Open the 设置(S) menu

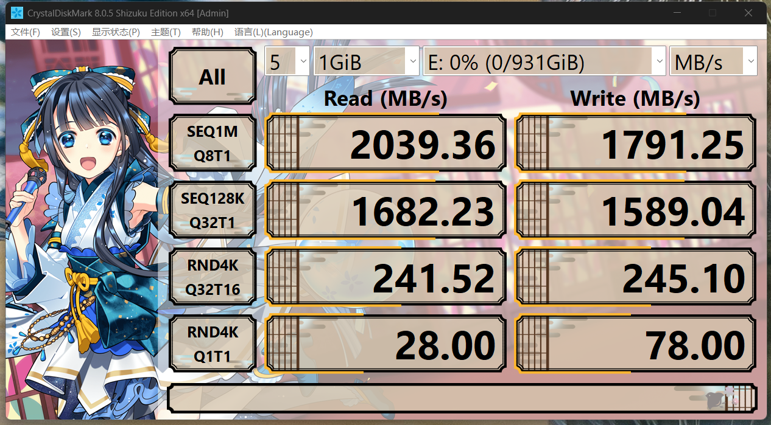tap(66, 32)
